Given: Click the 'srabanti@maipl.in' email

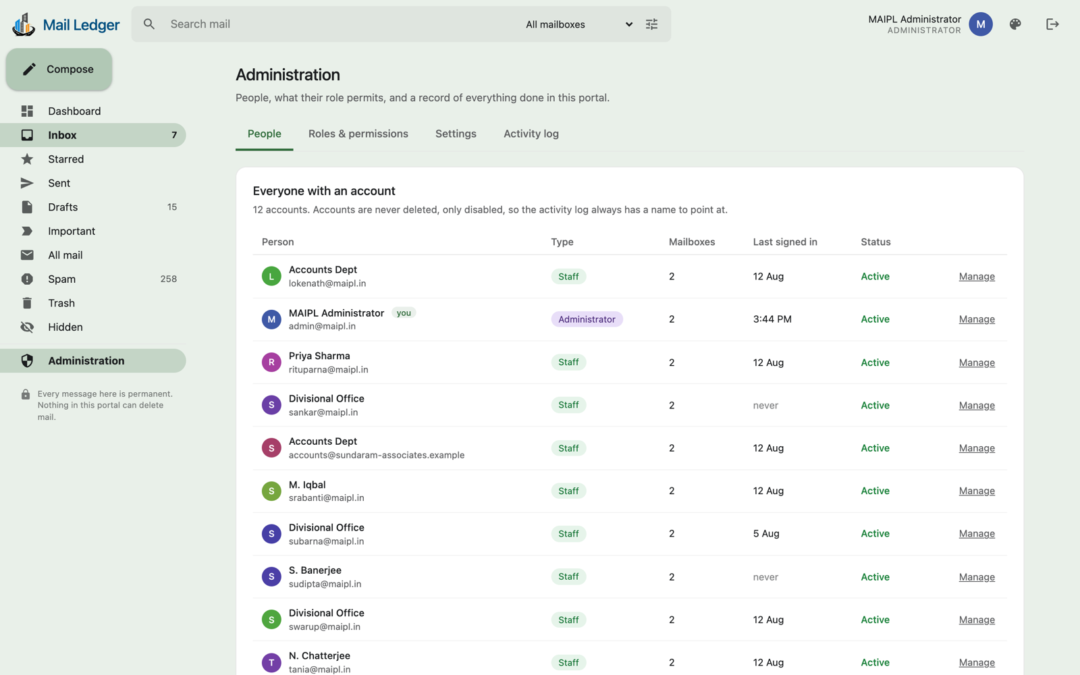Looking at the screenshot, I should [327, 498].
